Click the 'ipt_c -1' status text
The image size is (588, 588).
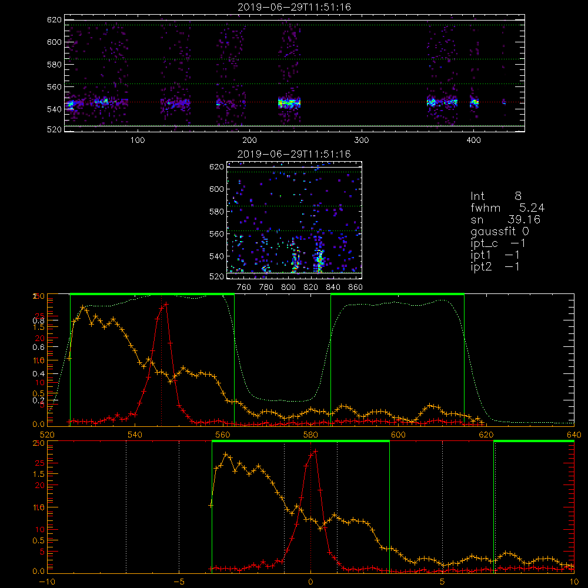point(498,243)
